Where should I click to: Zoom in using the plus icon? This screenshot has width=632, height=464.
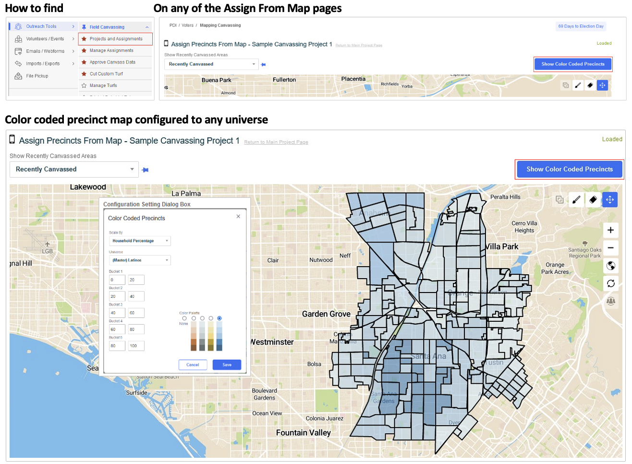click(611, 230)
